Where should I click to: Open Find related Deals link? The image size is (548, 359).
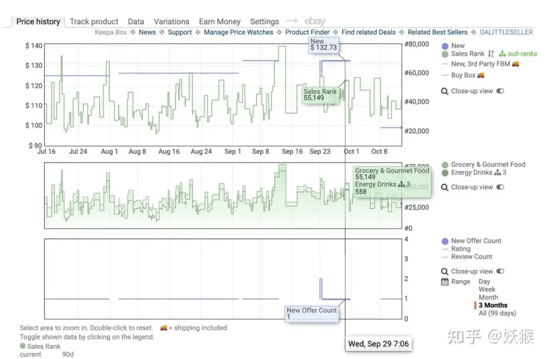(x=368, y=32)
